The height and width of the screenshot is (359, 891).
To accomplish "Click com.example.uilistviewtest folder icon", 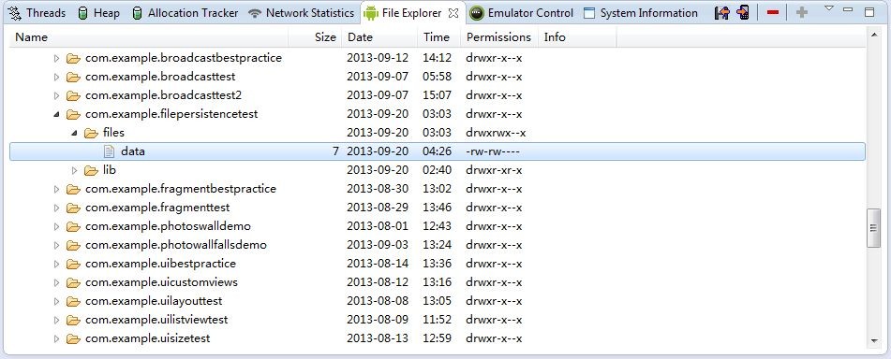I will 73,321.
